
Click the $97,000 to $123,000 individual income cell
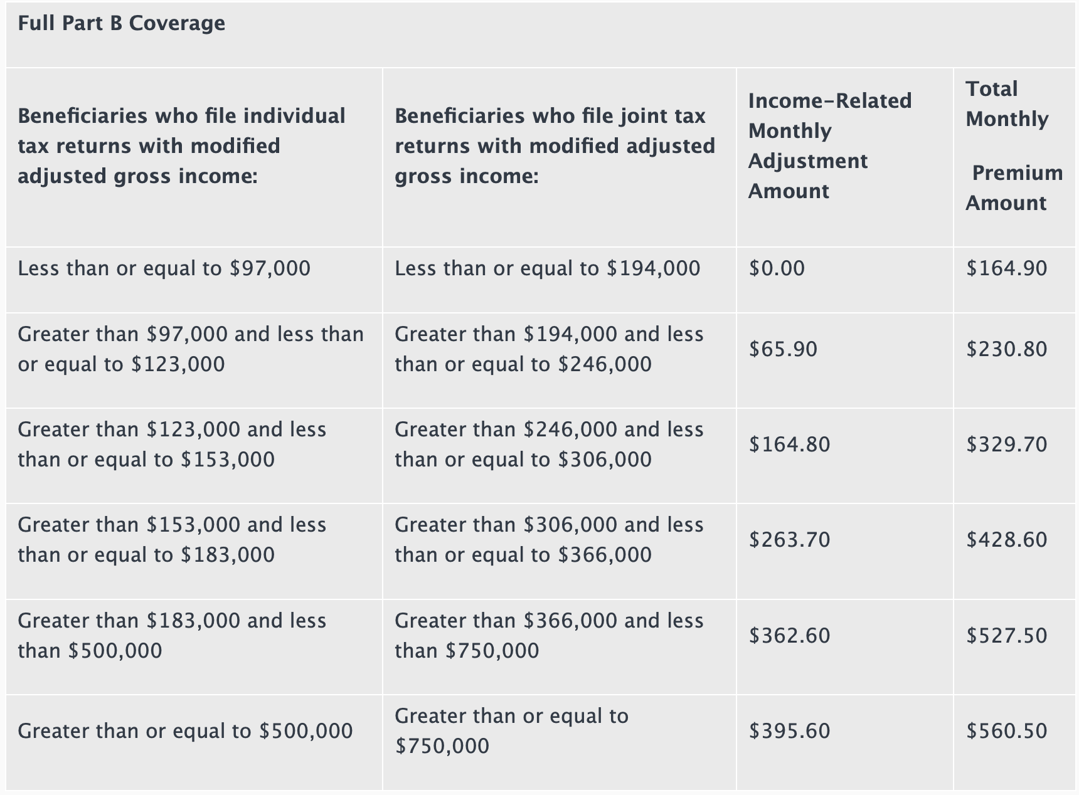click(190, 349)
